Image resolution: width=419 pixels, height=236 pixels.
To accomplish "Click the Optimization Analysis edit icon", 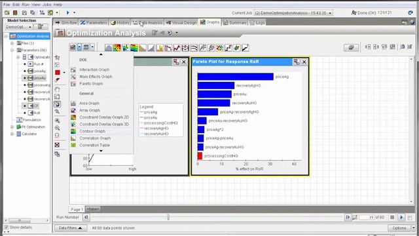I will pyautogui.click(x=155, y=33).
